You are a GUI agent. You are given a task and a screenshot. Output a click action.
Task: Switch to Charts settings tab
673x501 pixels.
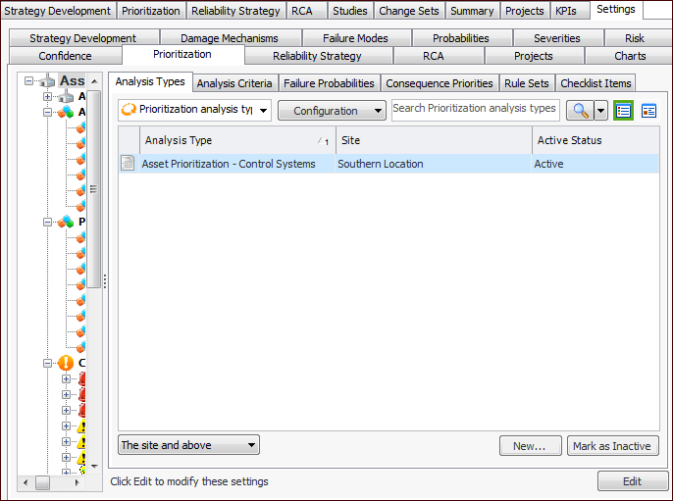pos(630,56)
